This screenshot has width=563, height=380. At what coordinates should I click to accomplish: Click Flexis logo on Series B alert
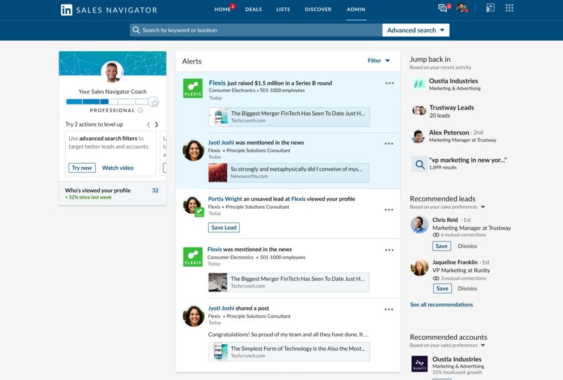coord(193,88)
